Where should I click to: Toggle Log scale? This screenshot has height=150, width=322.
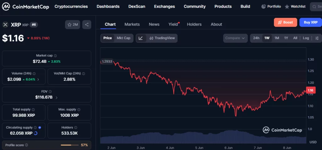coord(306,38)
